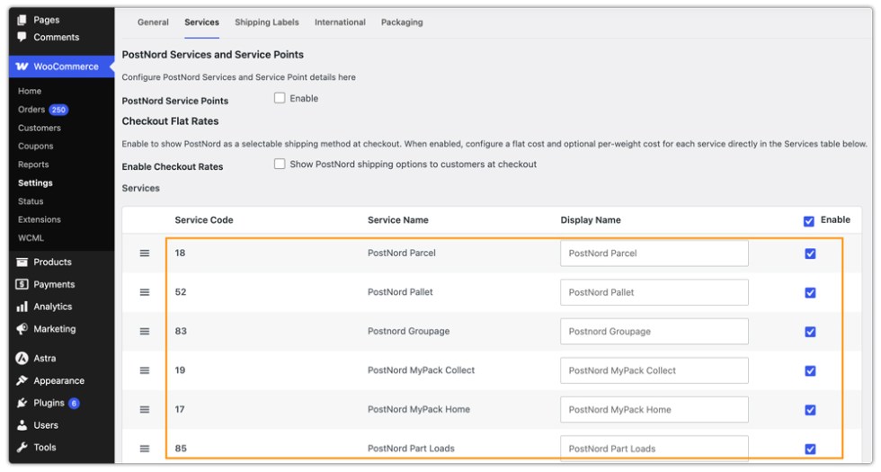The height and width of the screenshot is (472, 881).
Task: Click the Service Name column header
Action: click(x=397, y=220)
